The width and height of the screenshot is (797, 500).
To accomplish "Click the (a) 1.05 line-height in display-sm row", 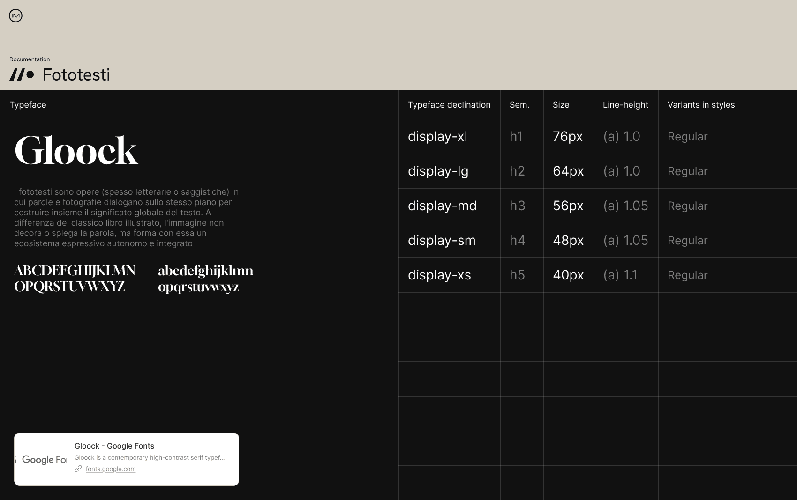I will (625, 241).
